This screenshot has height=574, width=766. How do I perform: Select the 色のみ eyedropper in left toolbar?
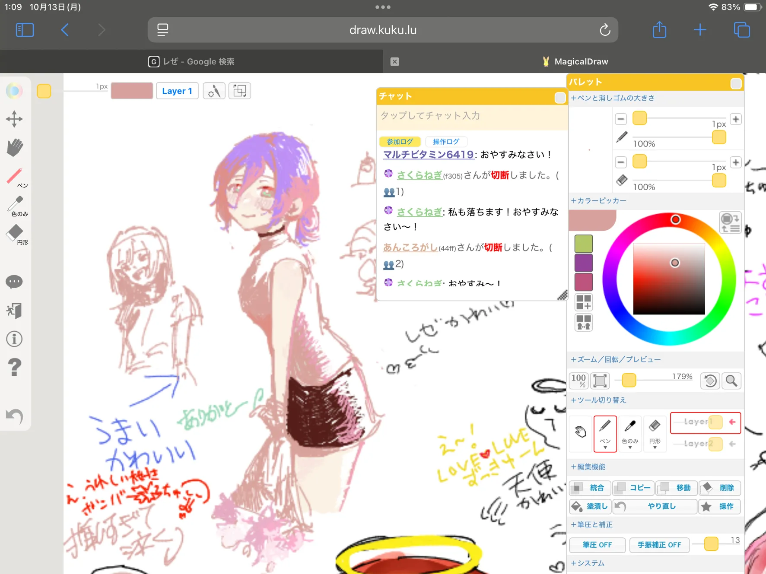(17, 206)
